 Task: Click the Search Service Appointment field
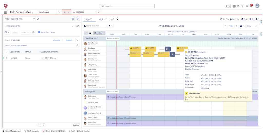click(42, 45)
